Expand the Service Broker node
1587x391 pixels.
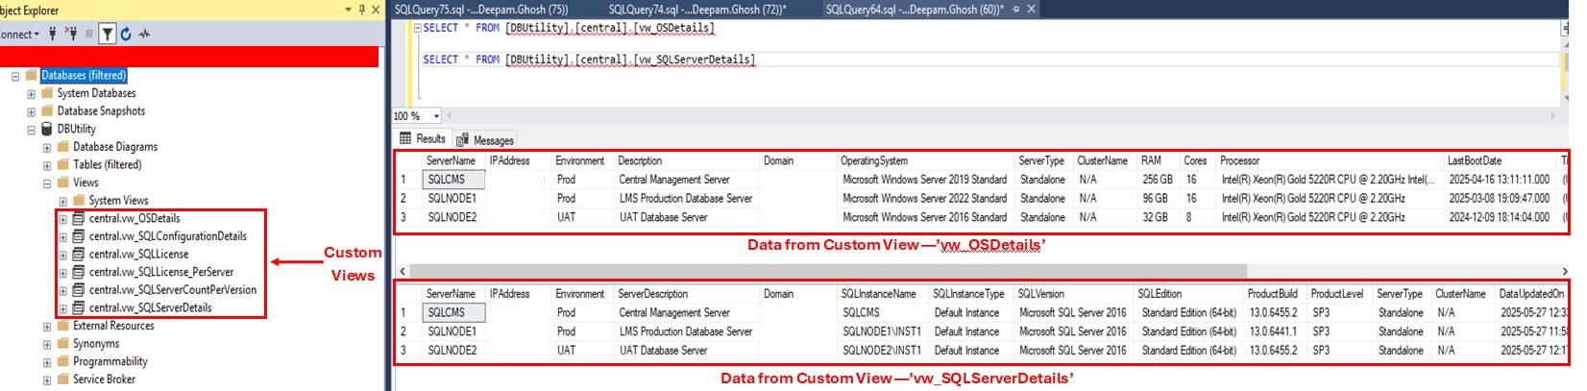[x=47, y=380]
